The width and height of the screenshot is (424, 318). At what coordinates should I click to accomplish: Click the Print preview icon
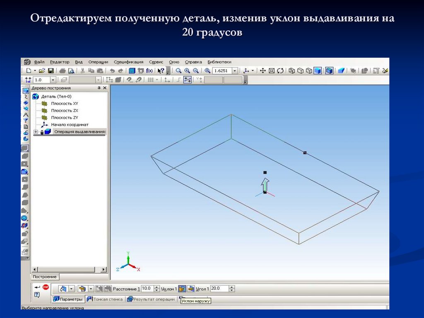pos(71,71)
